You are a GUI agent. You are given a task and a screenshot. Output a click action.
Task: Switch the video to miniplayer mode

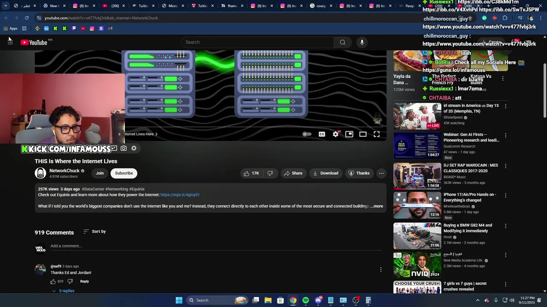click(349, 134)
